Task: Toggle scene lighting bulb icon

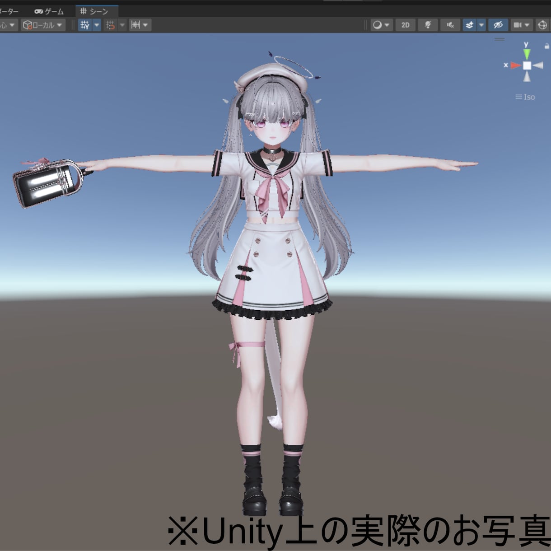Action: pos(428,25)
